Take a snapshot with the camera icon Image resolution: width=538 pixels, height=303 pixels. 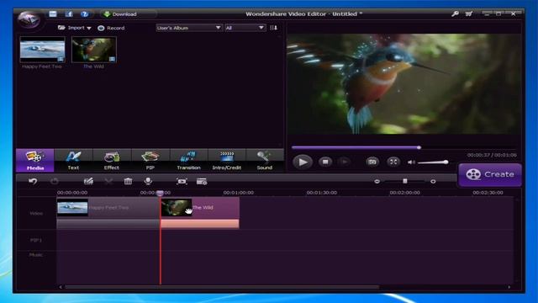(372, 162)
